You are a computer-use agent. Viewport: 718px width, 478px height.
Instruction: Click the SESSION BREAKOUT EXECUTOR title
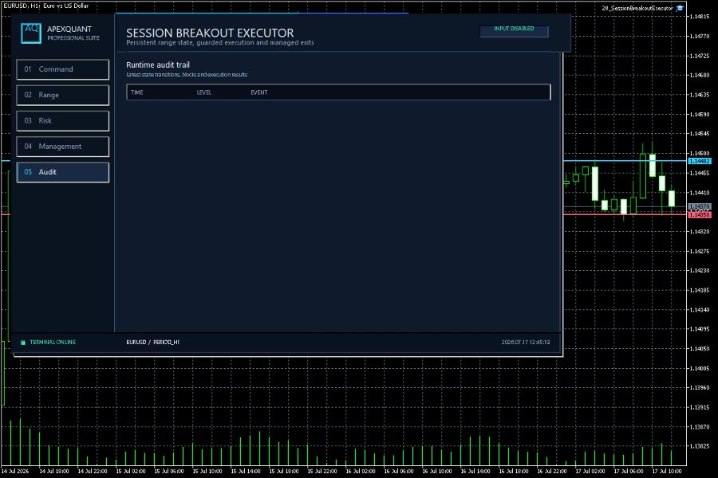coord(210,33)
